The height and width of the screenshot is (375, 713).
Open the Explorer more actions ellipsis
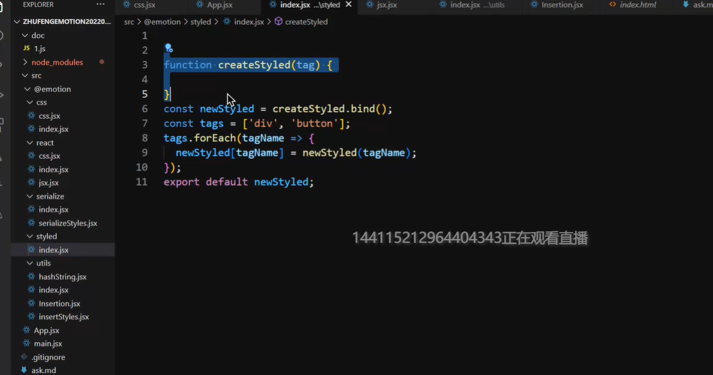(x=101, y=4)
